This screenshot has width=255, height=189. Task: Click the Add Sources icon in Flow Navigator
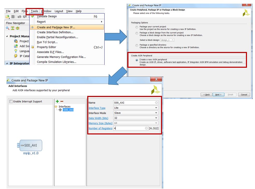16,46
